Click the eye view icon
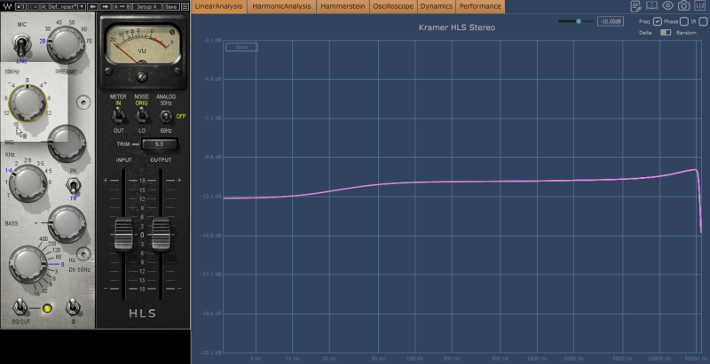The height and width of the screenshot is (364, 710). point(667,6)
